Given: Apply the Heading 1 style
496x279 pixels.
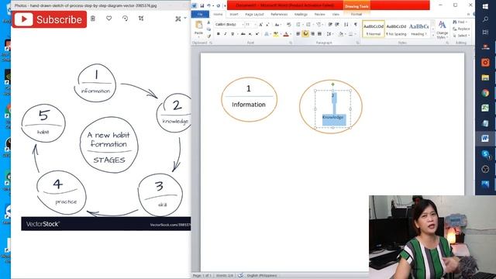Looking at the screenshot, I should tap(418, 29).
